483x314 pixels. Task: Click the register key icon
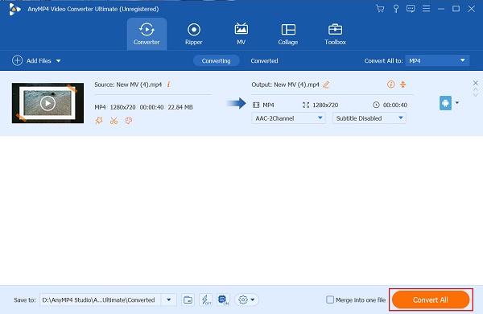(396, 9)
